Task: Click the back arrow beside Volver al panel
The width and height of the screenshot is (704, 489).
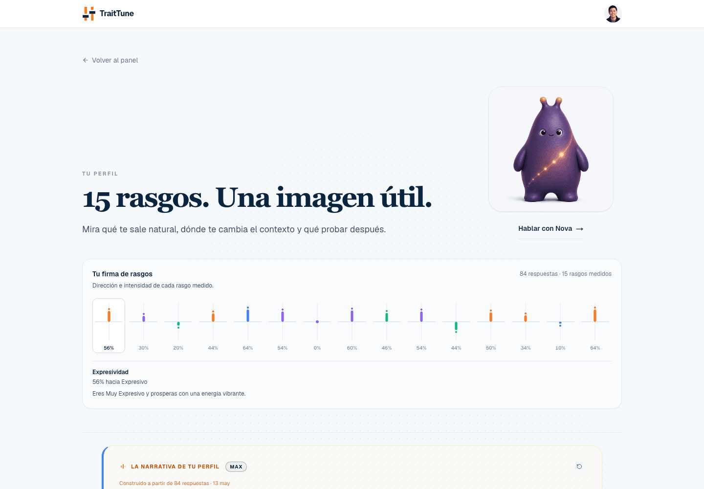Action: coord(86,60)
